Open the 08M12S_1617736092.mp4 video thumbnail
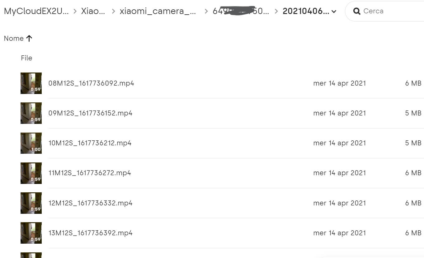This screenshot has width=424, height=258. [x=31, y=83]
